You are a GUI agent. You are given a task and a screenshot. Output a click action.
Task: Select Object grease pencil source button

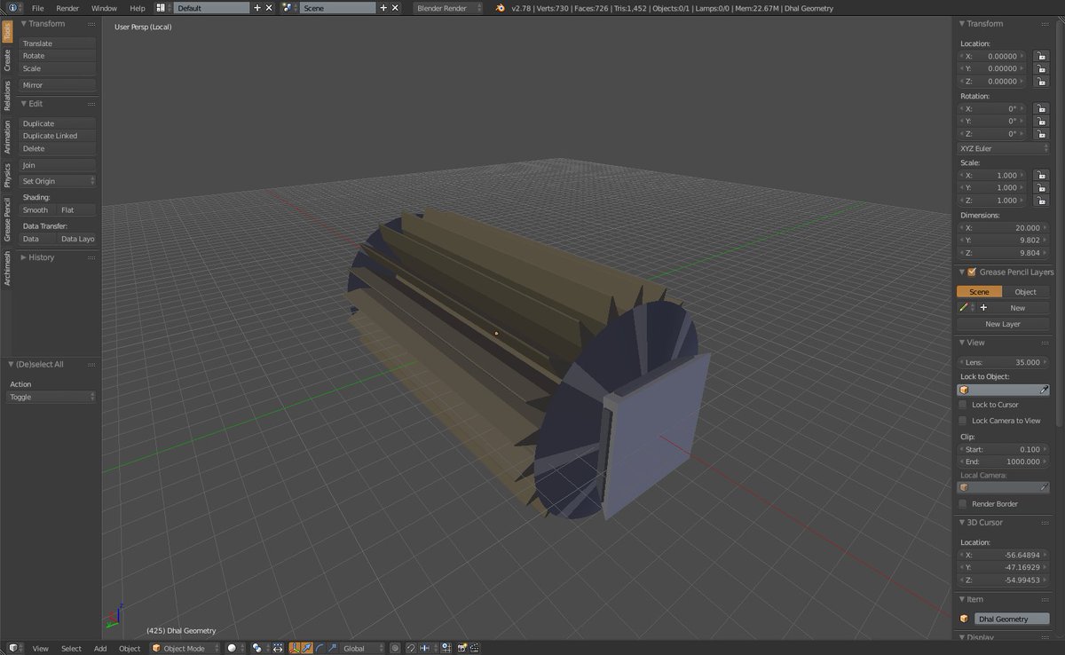[x=1025, y=291]
